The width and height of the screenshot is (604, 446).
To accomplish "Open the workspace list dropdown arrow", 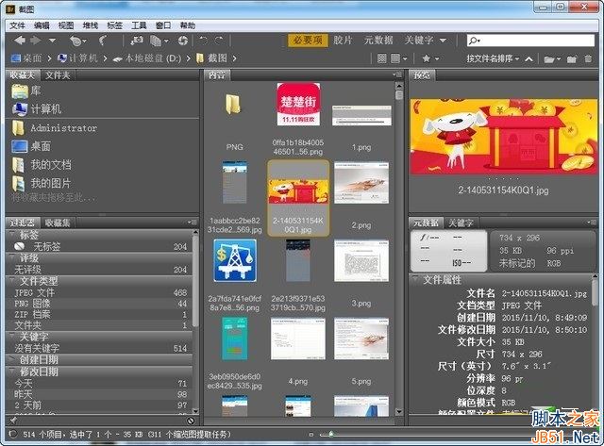I will point(443,40).
